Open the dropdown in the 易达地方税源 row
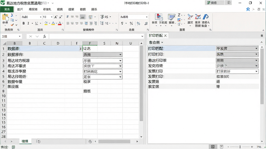 tap(120, 61)
